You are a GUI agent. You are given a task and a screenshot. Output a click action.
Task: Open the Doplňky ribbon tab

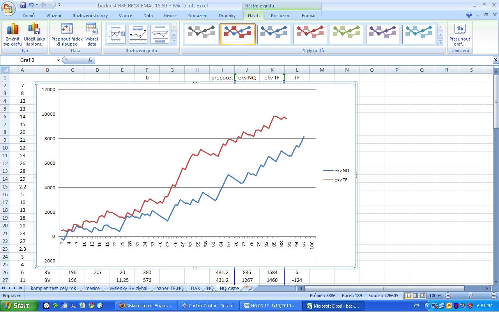[x=227, y=16]
